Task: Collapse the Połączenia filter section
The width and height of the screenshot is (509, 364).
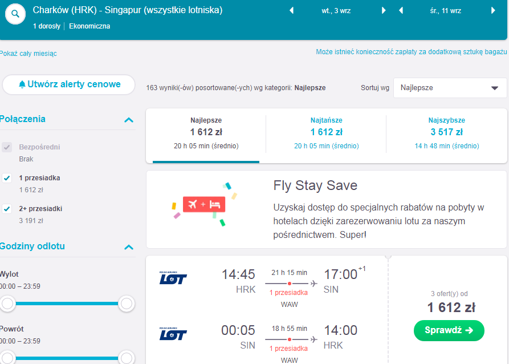Action: (x=129, y=120)
